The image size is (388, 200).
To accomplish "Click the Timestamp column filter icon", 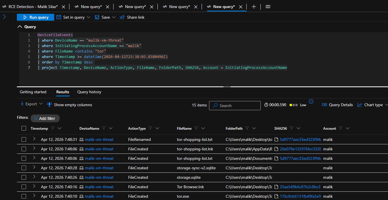I will 52,128.
